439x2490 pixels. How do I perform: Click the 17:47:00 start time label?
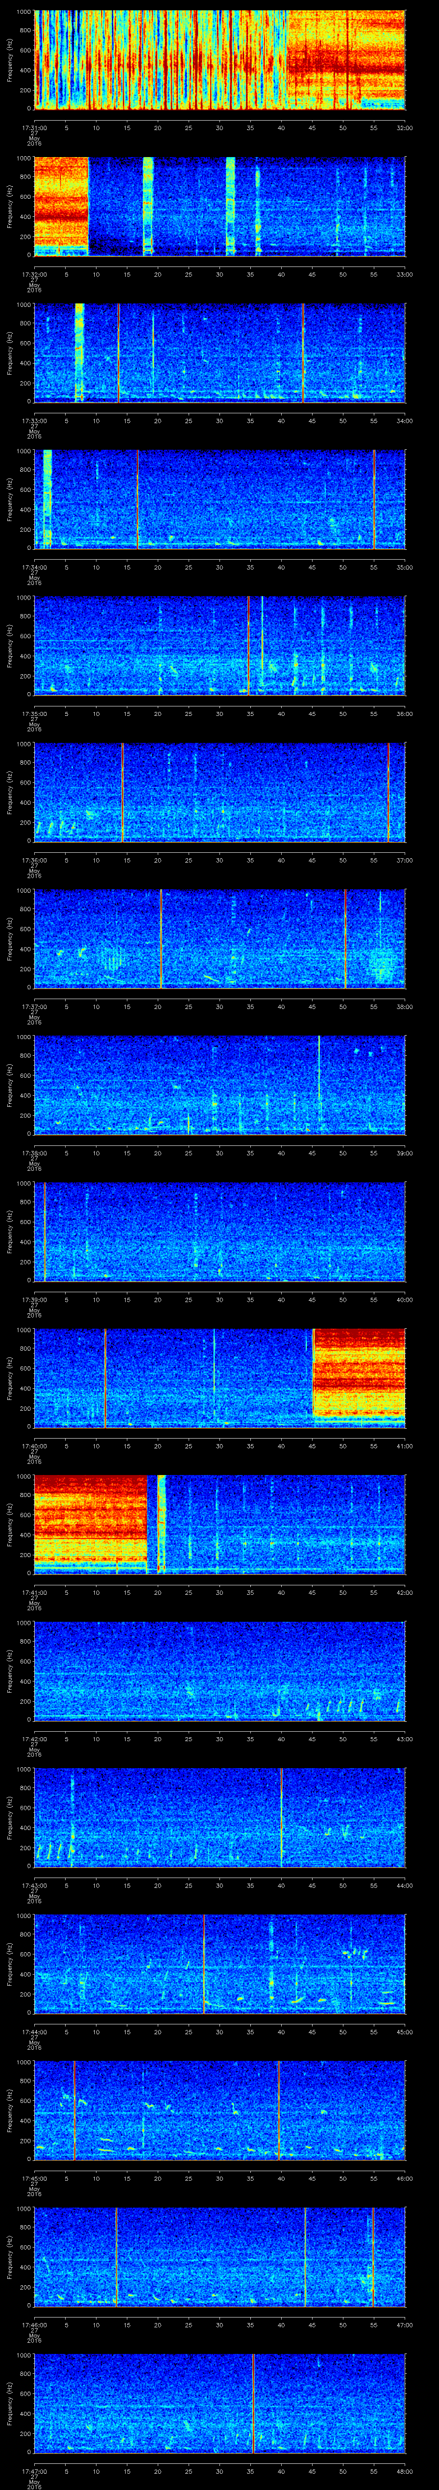[x=35, y=2471]
